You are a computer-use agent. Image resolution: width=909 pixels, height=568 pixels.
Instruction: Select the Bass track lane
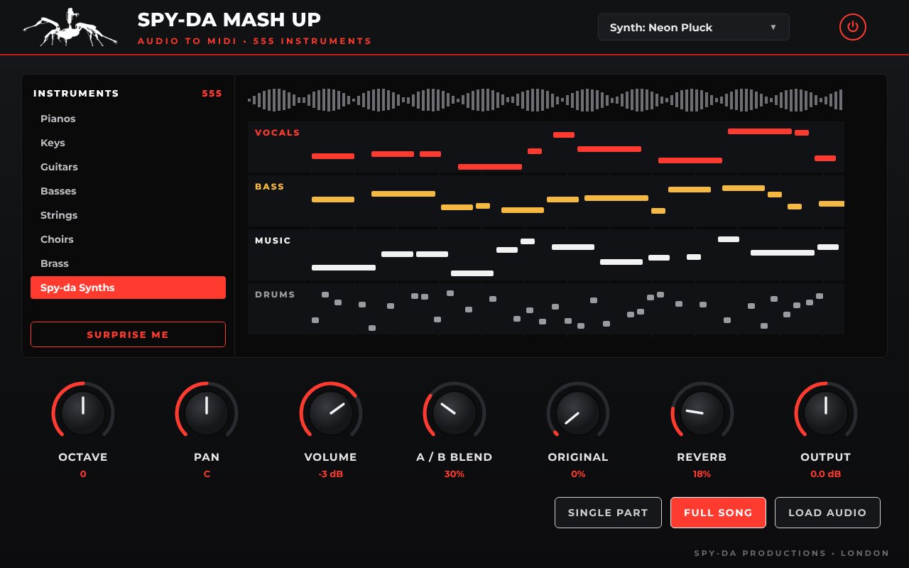click(546, 201)
